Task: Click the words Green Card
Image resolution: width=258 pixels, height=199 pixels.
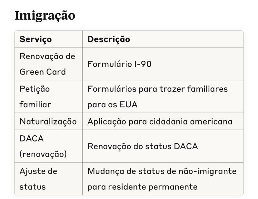Action: pos(43,72)
